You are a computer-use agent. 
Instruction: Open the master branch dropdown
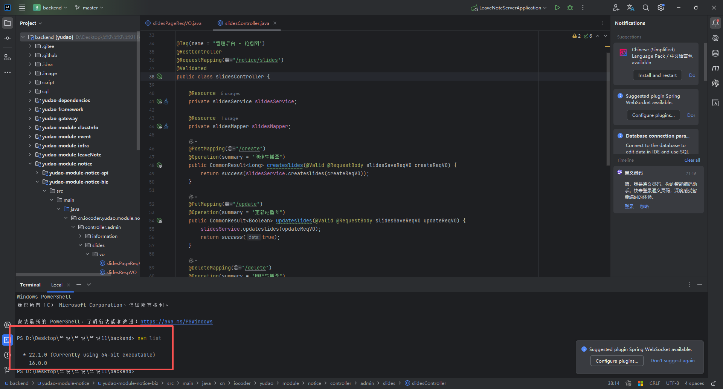[x=89, y=7]
